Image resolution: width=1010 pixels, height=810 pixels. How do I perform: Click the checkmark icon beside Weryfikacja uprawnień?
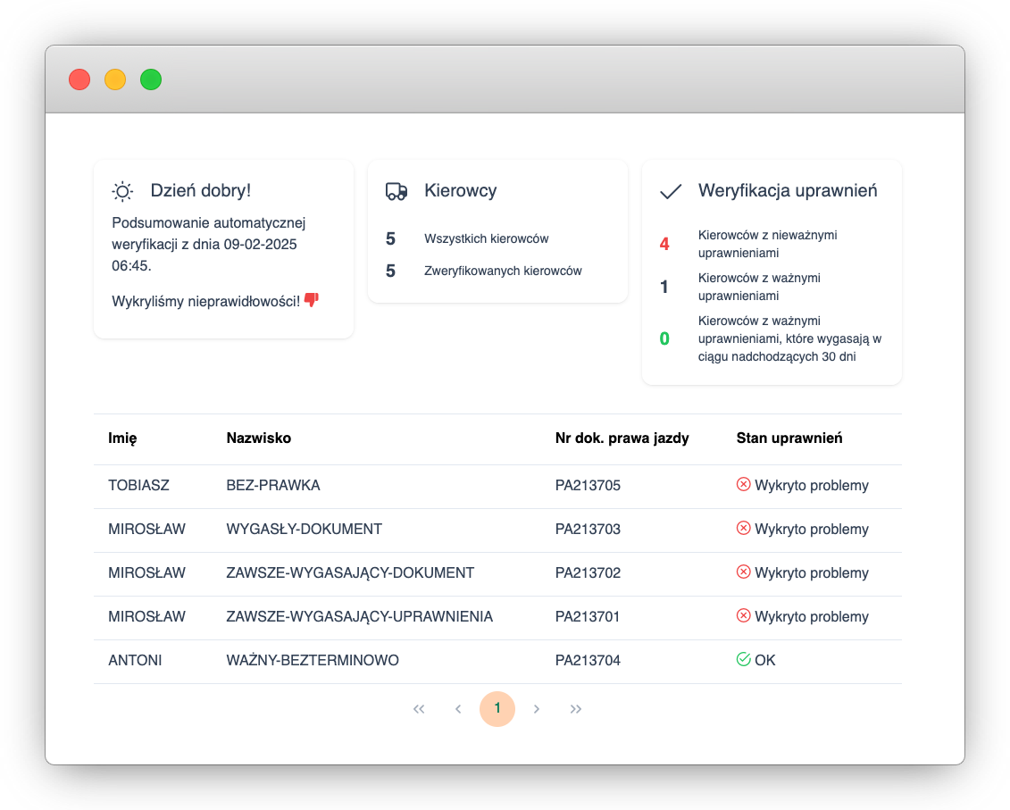670,191
